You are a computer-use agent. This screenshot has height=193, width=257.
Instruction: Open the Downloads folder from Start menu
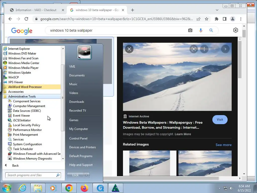pos(77,102)
